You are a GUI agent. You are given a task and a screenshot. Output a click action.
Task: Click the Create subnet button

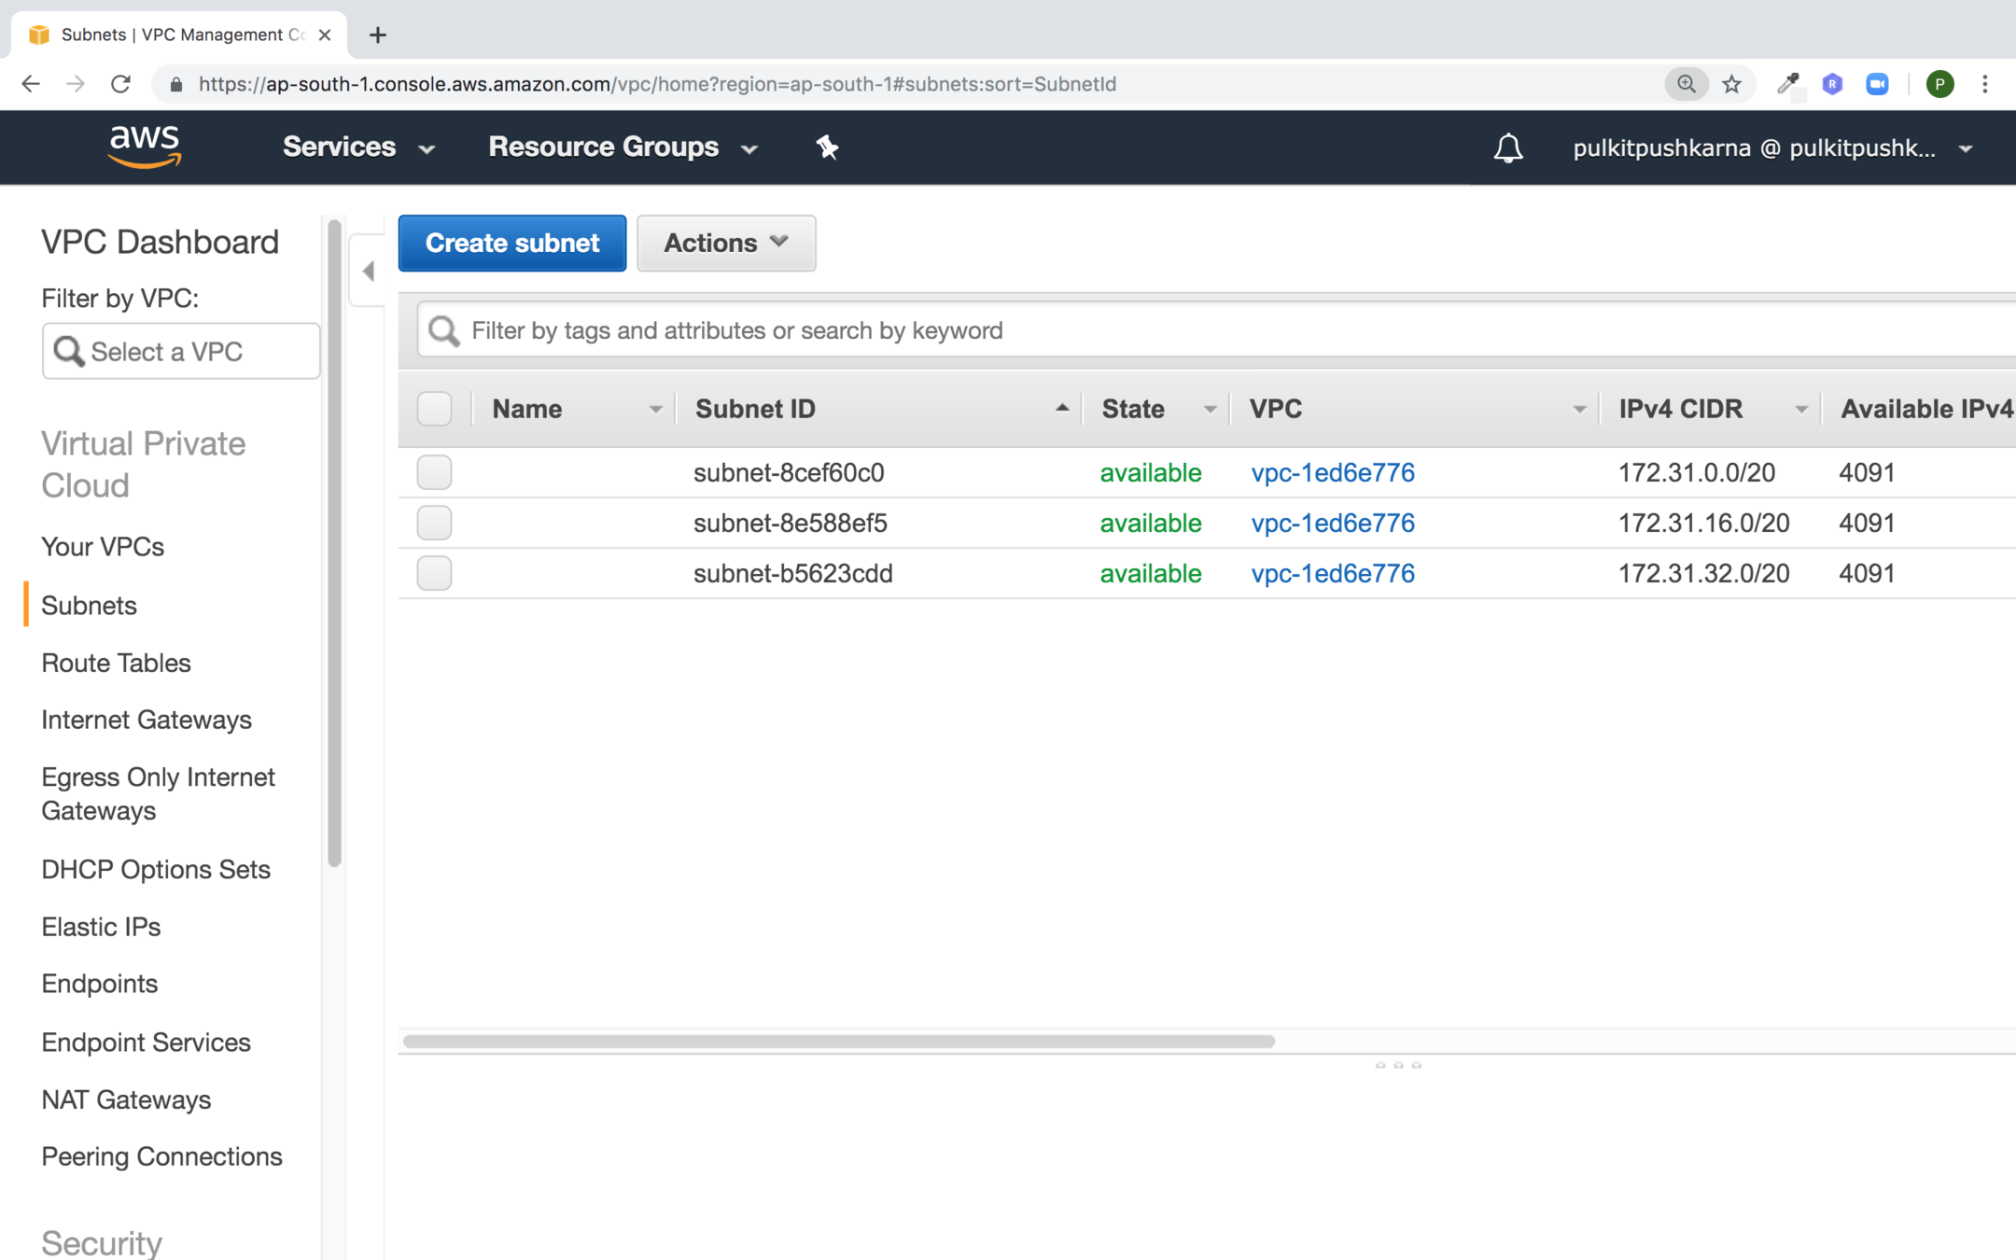pyautogui.click(x=511, y=243)
